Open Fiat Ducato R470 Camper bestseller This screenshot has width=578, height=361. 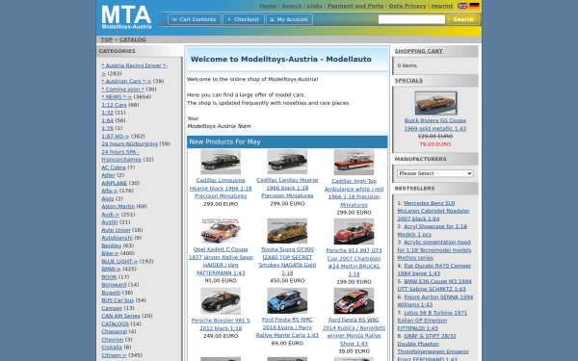click(x=434, y=270)
